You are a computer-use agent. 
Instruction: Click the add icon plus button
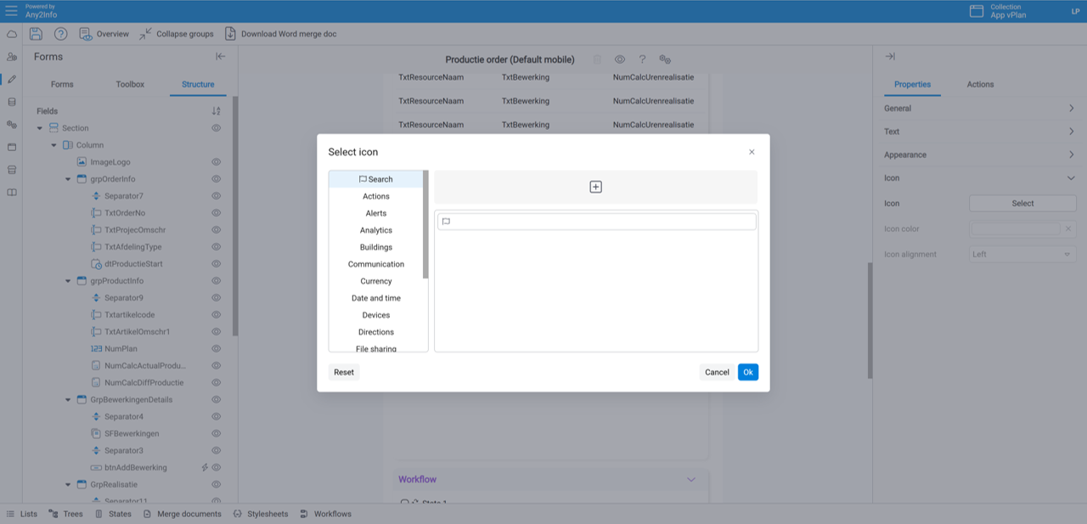[595, 187]
